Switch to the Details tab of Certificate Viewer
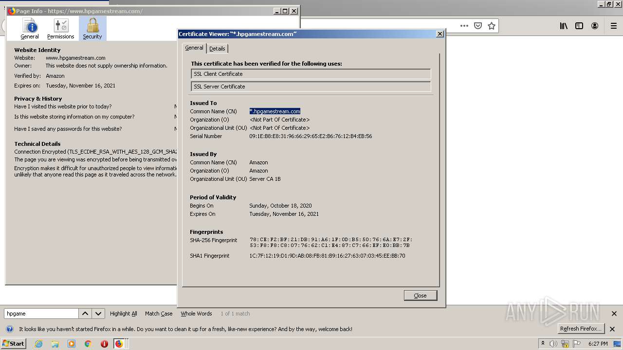 [217, 49]
